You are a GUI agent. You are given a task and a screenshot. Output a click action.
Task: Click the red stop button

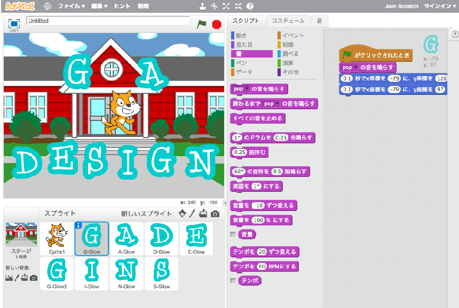pos(217,25)
